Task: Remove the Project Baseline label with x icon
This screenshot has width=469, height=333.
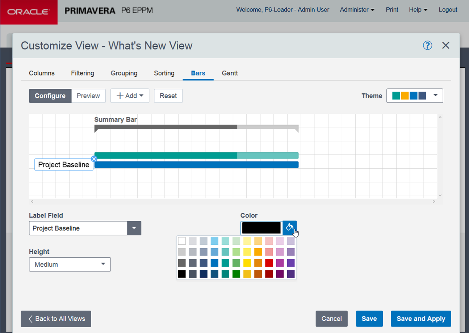Action: click(94, 159)
